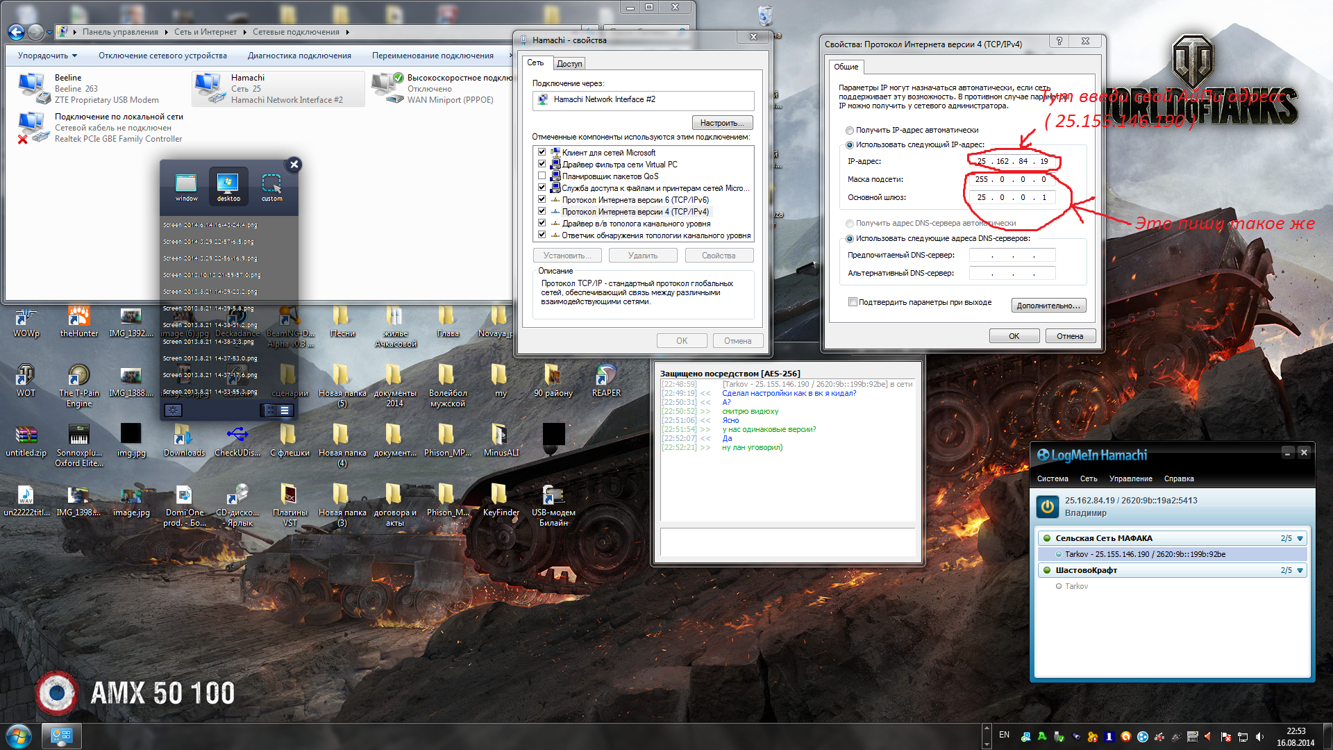The image size is (1333, 750).
Task: Select peer Tarkov - 25.155.146.190 in Hamachi
Action: 1172,554
